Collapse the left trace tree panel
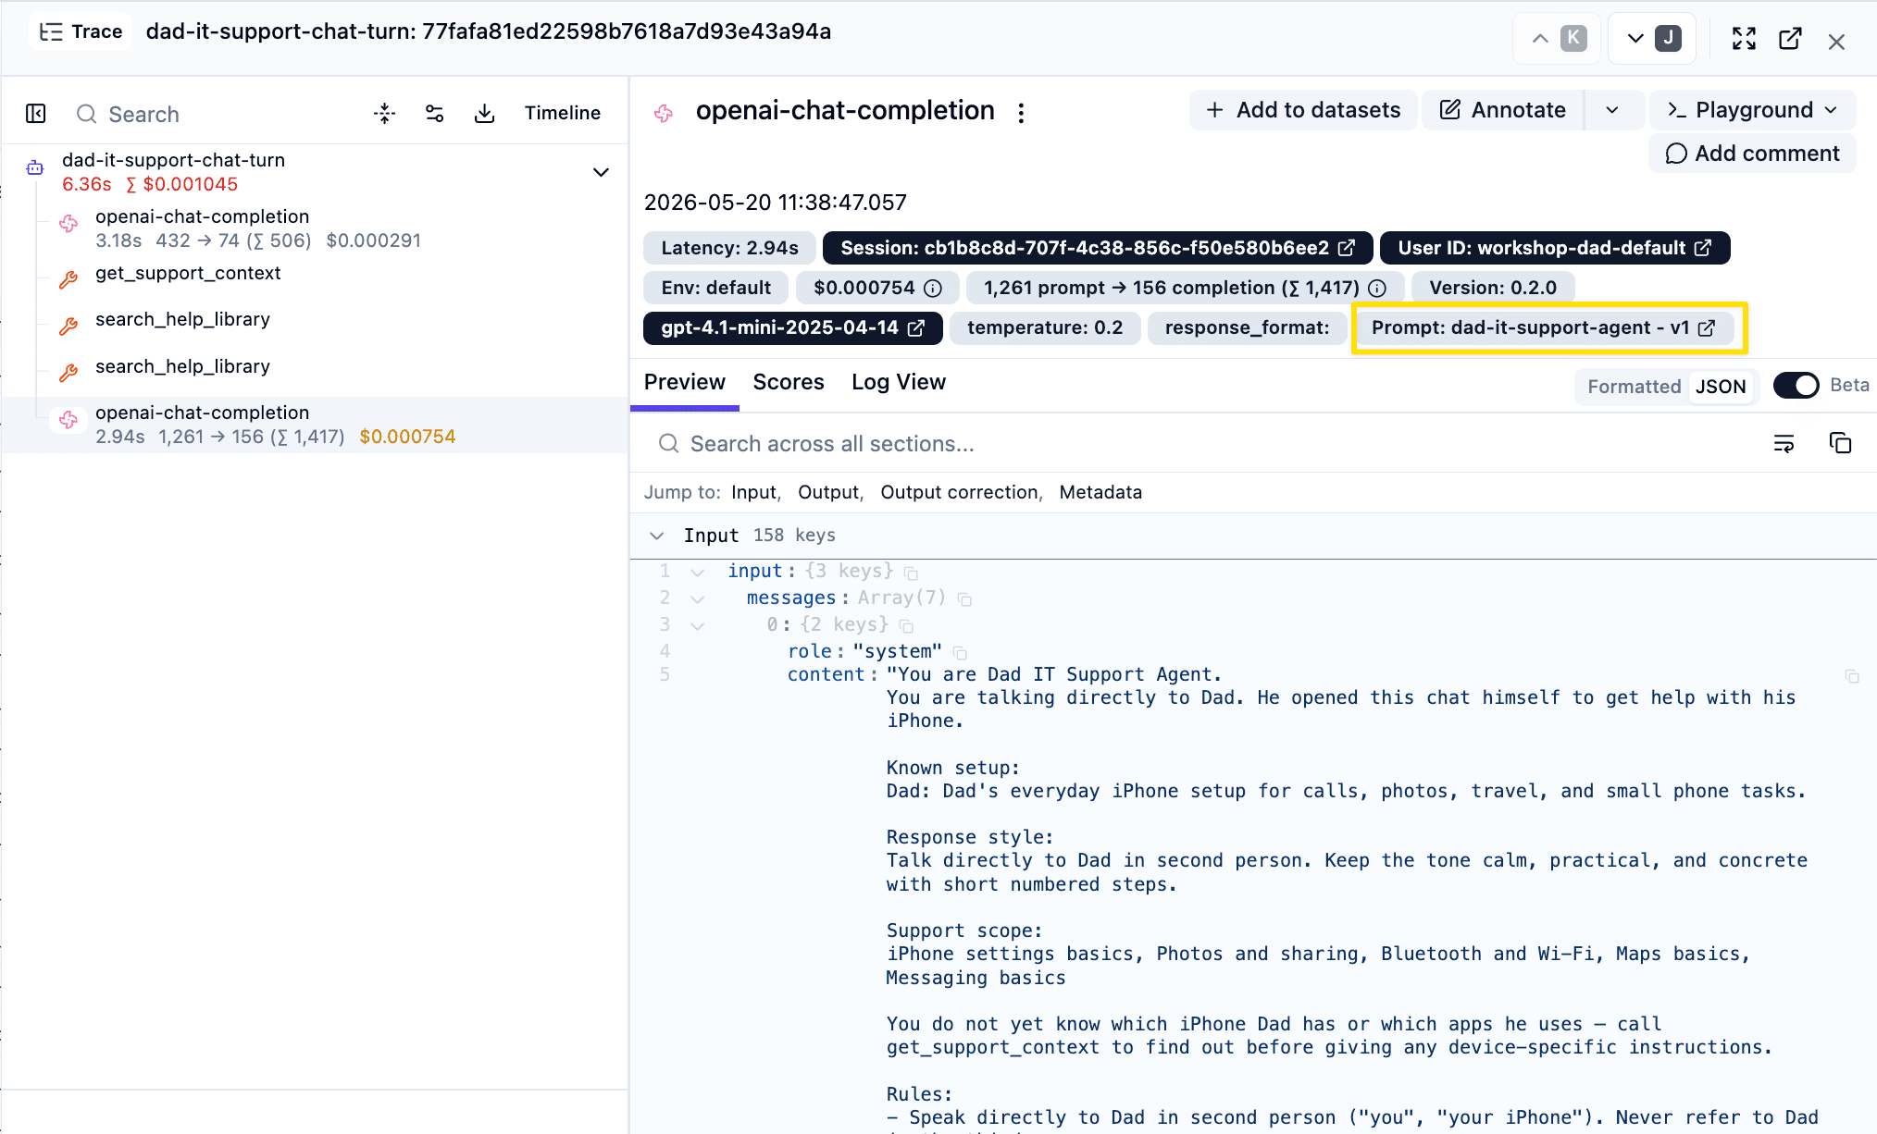Image resolution: width=1877 pixels, height=1134 pixels. [36, 114]
